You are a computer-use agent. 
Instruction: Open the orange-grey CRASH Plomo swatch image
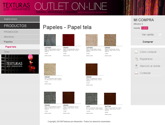point(110,40)
